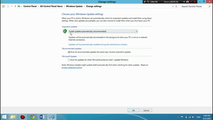
Task: Open File Explorer from the taskbar
Action: coord(13,117)
